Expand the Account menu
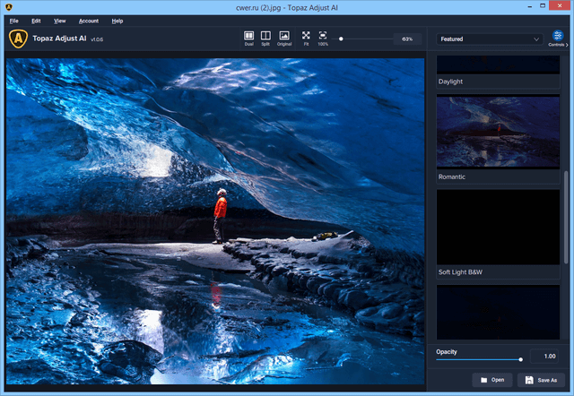The width and height of the screenshot is (574, 396). coord(89,20)
